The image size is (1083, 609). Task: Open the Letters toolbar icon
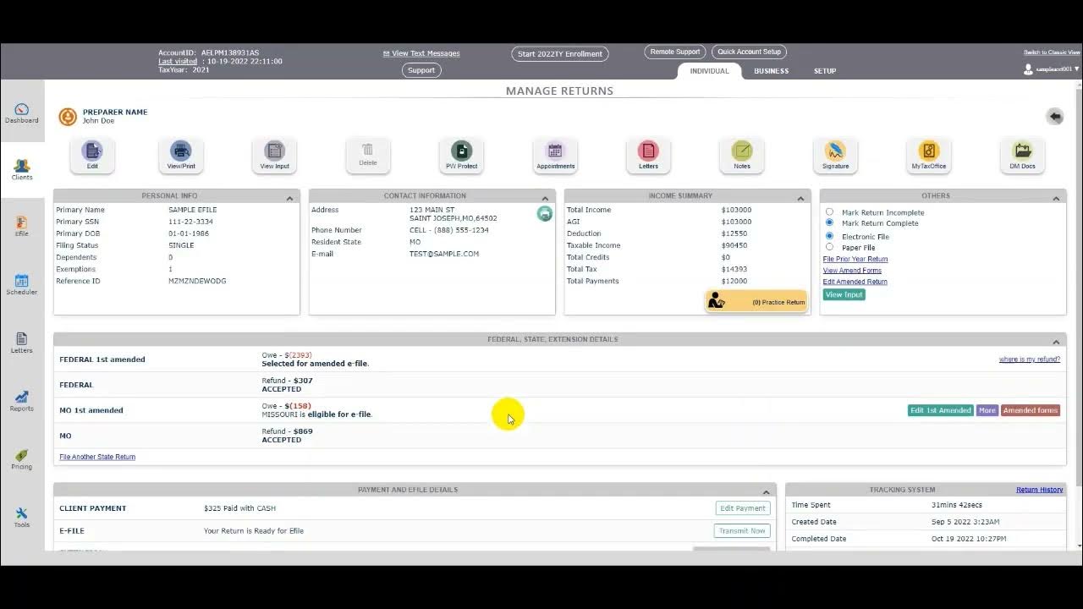648,155
